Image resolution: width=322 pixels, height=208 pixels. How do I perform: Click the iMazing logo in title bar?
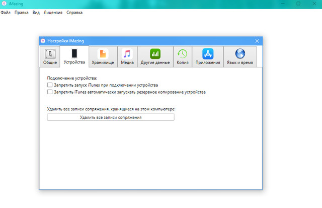4,4
